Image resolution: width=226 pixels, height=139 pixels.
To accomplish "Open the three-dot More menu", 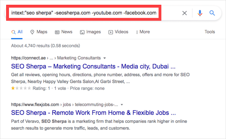I will (137, 32).
